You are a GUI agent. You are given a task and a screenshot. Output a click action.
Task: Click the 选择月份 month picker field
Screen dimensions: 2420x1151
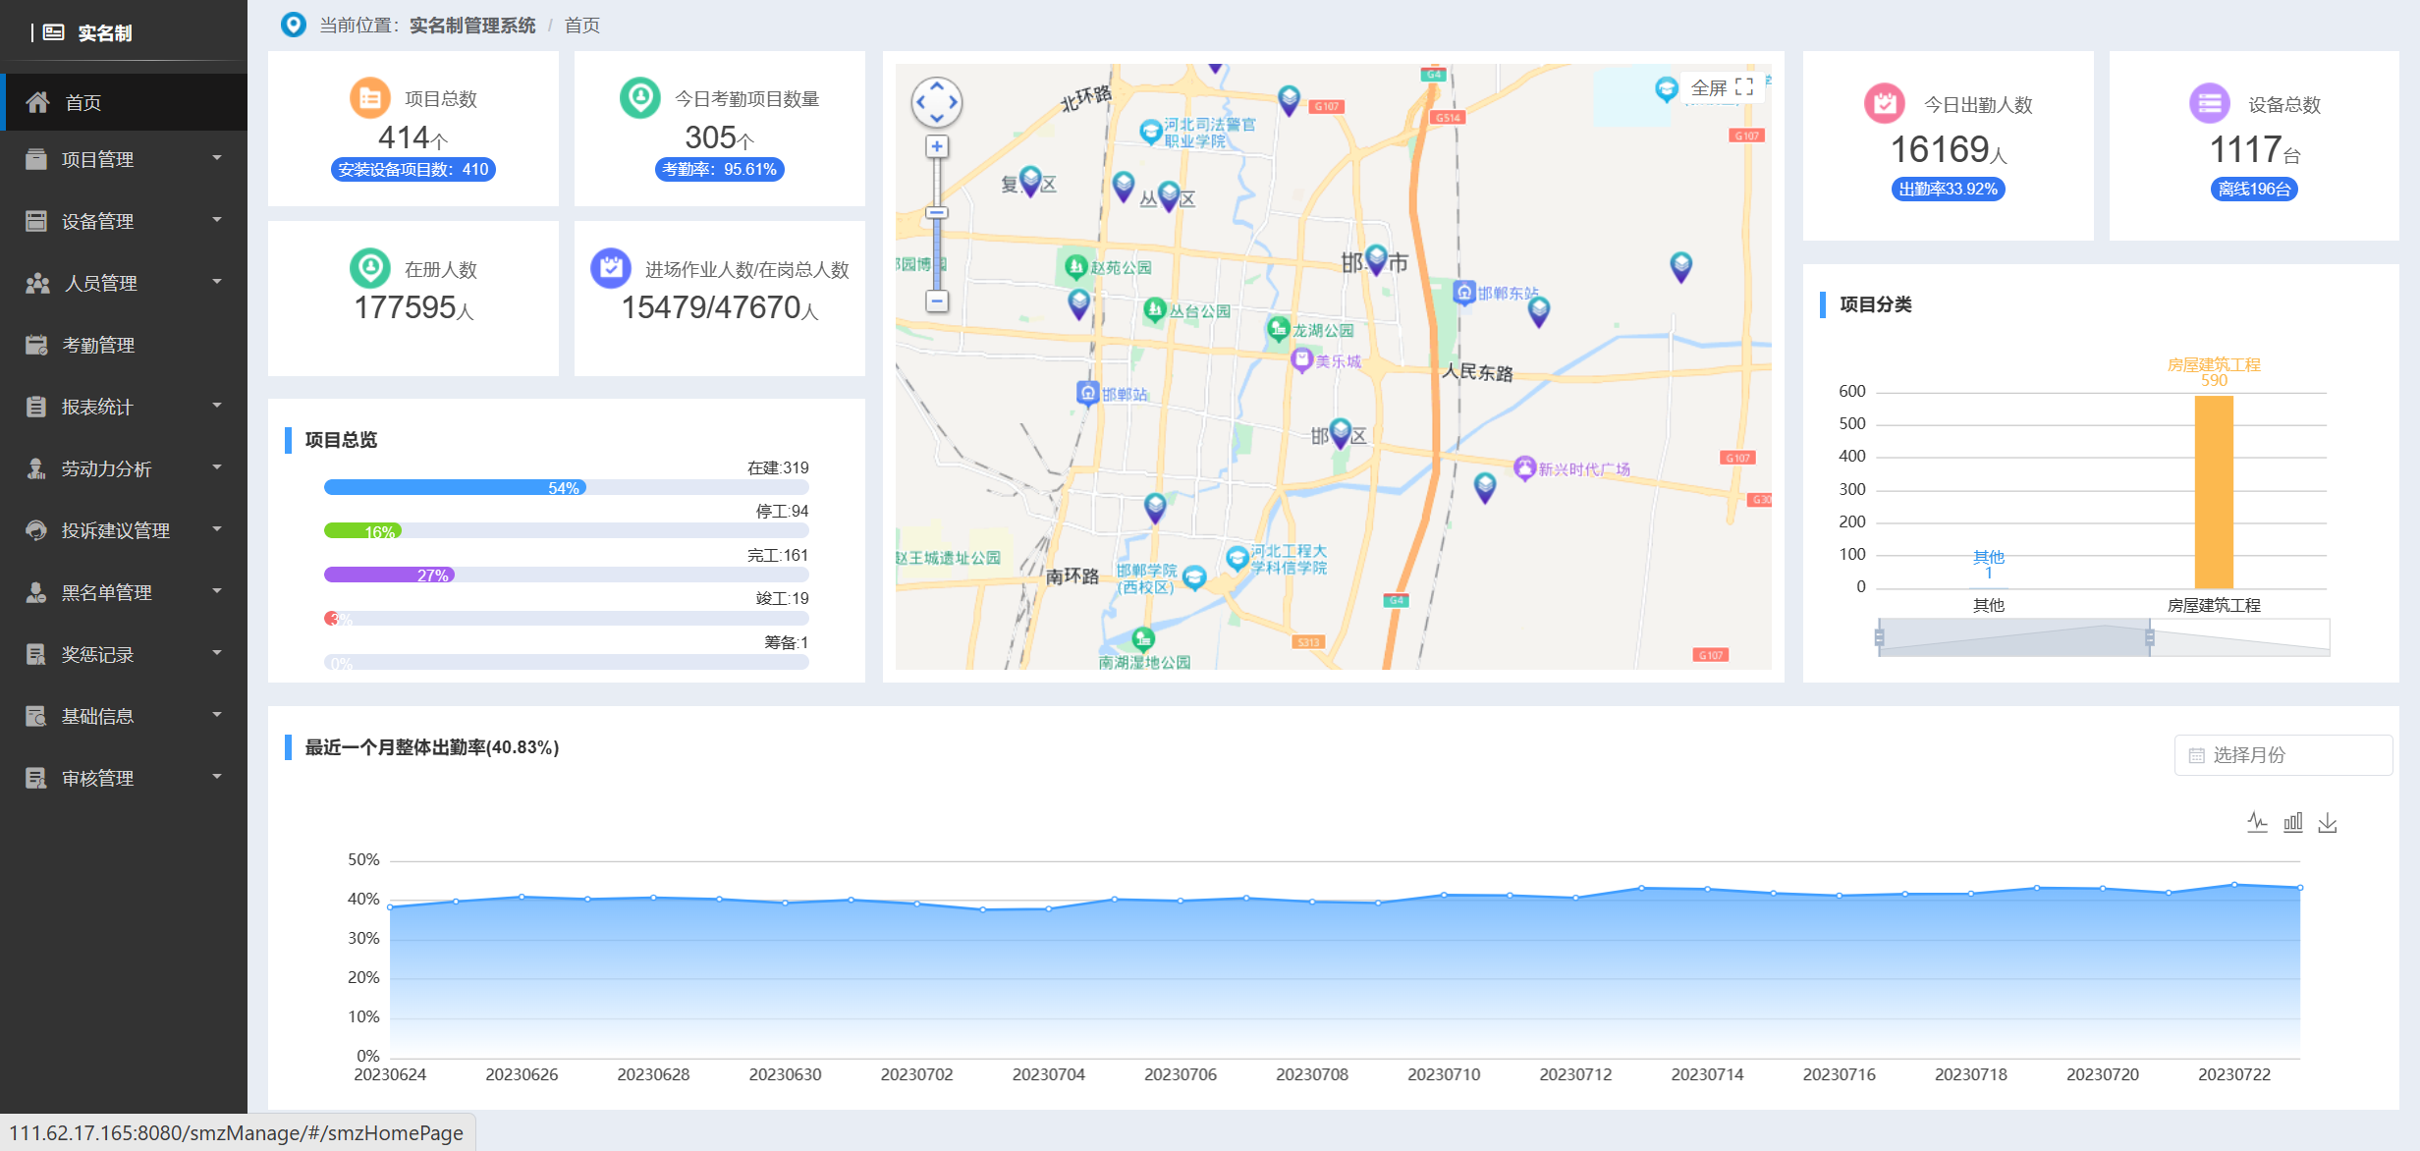(x=2282, y=755)
